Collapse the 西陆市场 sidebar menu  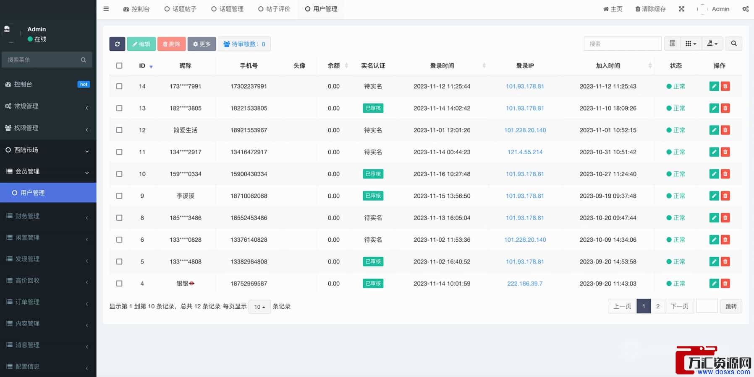pyautogui.click(x=48, y=150)
